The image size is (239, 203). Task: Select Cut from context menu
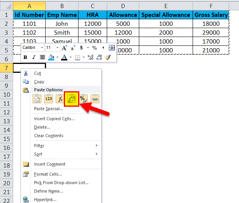[61, 73]
